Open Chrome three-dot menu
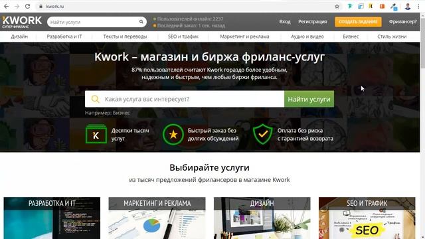425x239 pixels. tap(418, 6)
